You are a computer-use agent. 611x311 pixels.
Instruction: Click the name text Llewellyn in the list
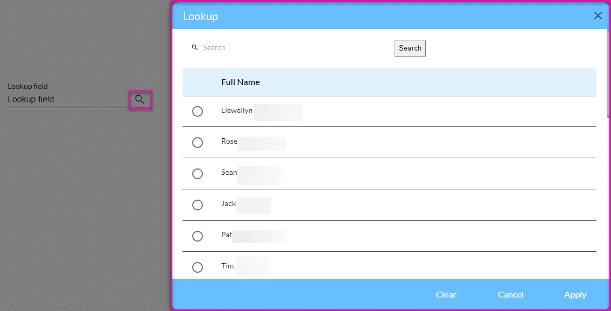(x=237, y=111)
